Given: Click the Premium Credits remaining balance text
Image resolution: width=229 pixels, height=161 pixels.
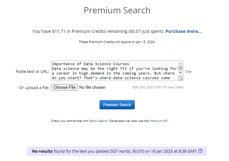Looking at the screenshot, I should pyautogui.click(x=98, y=31).
